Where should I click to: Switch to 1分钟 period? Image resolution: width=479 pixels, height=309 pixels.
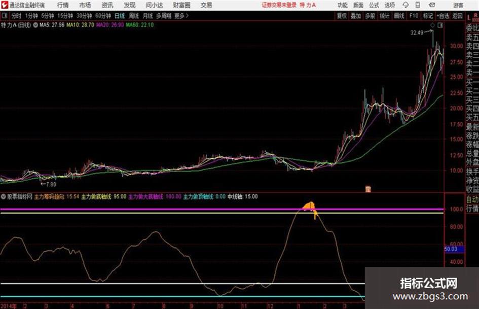pos(31,16)
